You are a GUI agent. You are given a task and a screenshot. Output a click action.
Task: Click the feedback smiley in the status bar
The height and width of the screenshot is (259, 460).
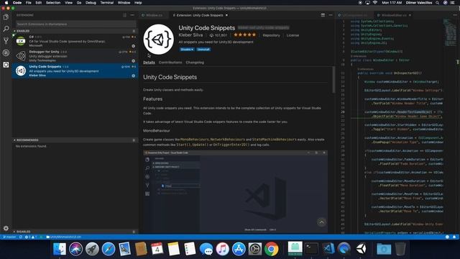coord(447,237)
